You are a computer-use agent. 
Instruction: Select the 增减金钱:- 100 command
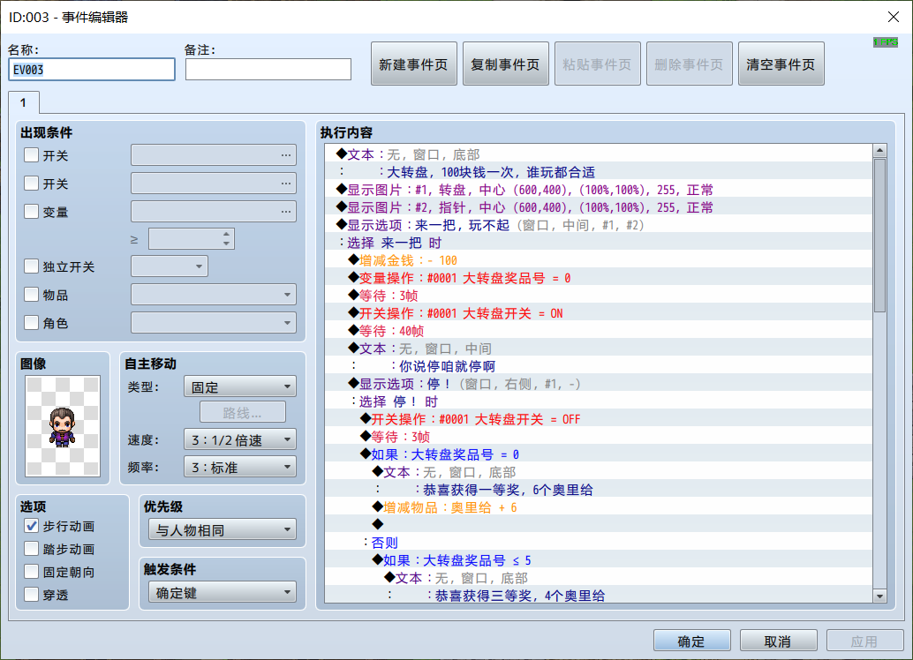pyautogui.click(x=599, y=260)
